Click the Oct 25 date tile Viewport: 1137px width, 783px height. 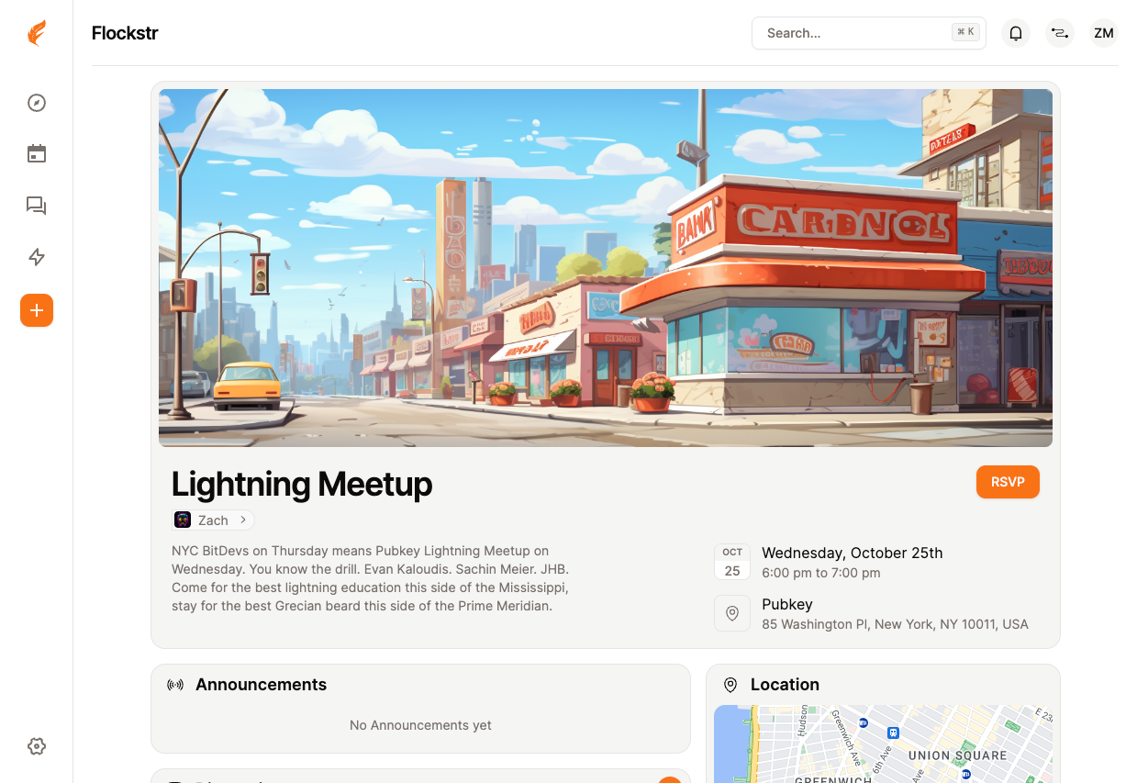click(732, 562)
